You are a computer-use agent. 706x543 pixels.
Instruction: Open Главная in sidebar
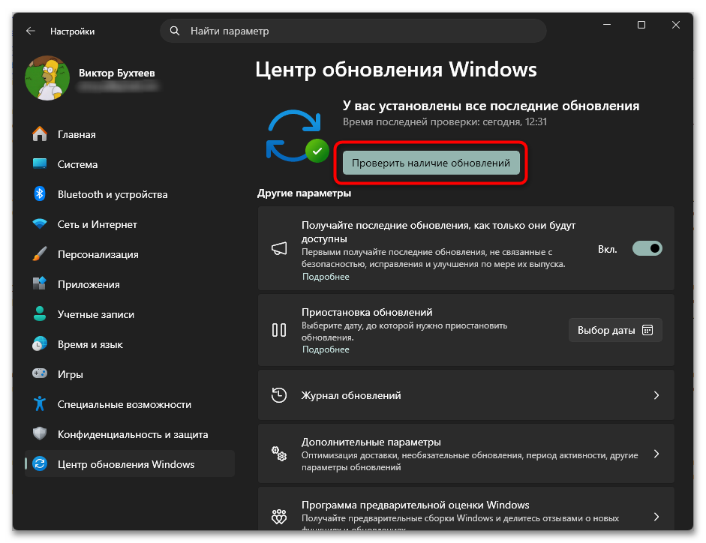point(130,134)
